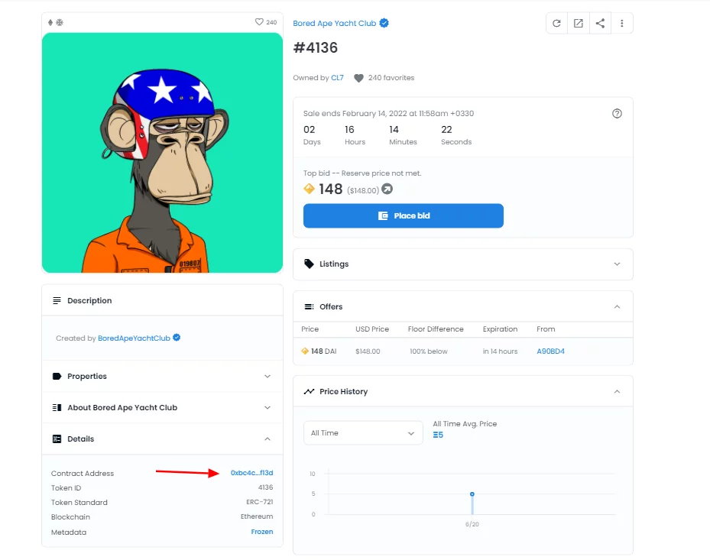The image size is (710, 560).
Task: Open the external link icon
Action: [x=579, y=23]
